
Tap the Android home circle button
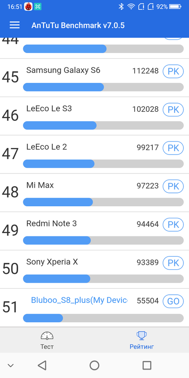pyautogui.click(x=94, y=365)
